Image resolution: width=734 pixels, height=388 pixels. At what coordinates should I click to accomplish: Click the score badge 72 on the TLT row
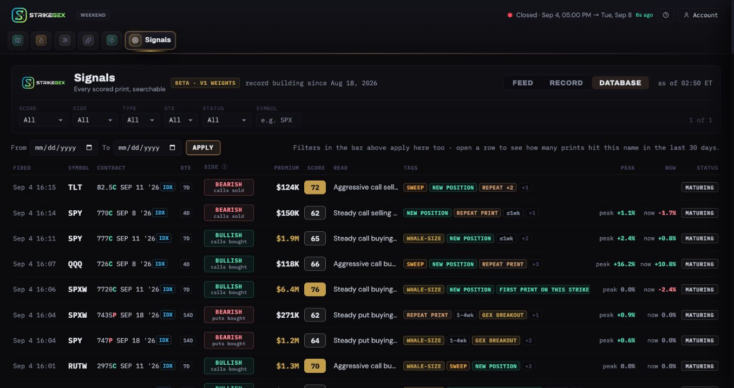pyautogui.click(x=315, y=188)
